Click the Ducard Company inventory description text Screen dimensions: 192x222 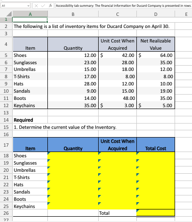point(91,26)
